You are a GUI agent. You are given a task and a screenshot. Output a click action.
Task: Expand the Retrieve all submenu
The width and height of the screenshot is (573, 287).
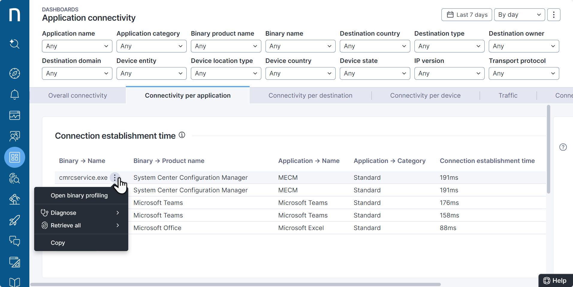[81, 225]
